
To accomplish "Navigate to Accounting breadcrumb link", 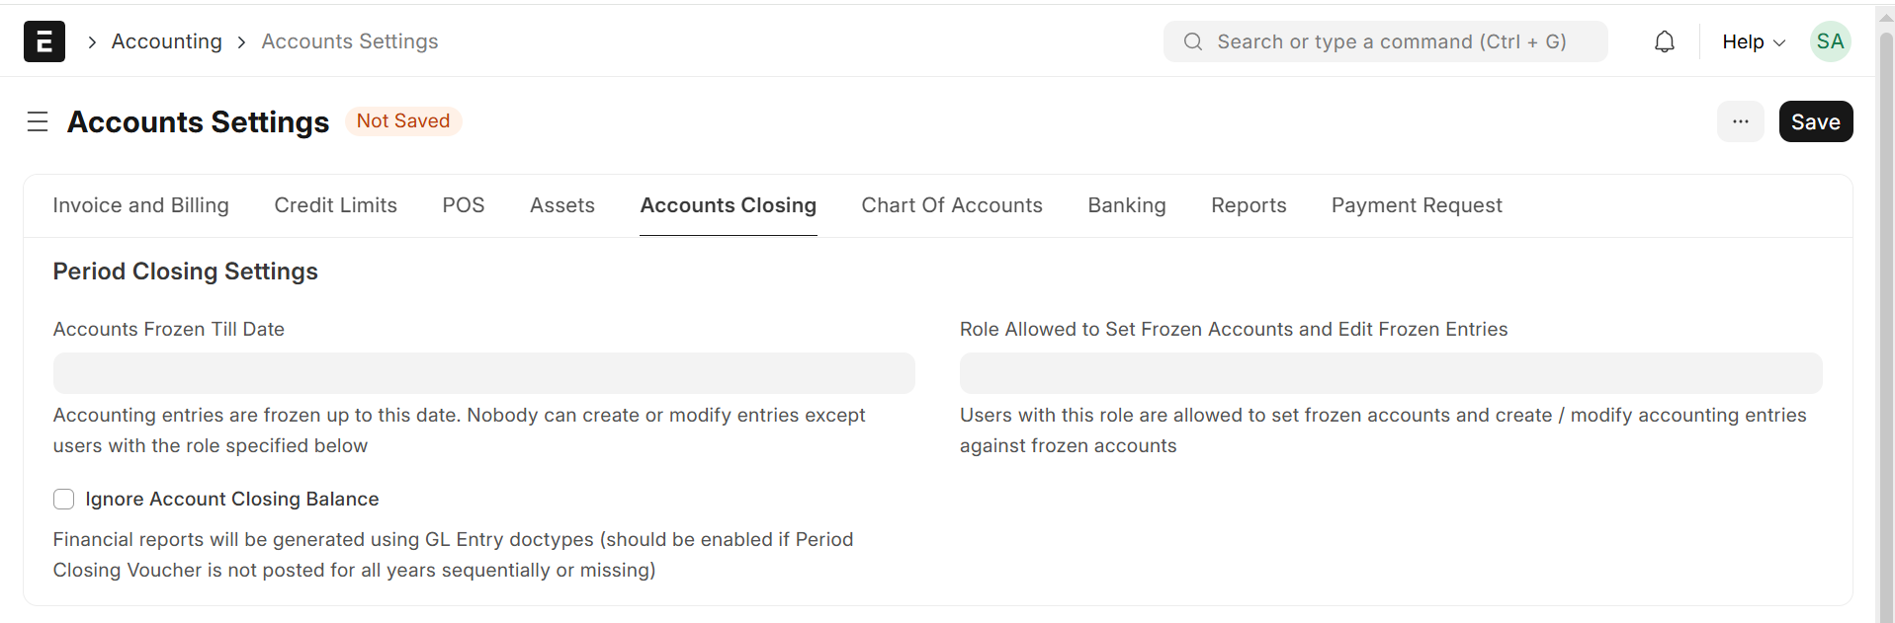I will 167,41.
